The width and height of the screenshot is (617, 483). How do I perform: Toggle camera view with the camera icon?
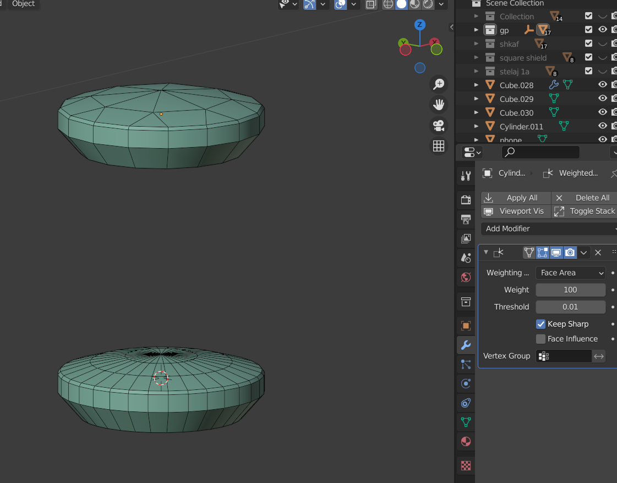(x=439, y=126)
